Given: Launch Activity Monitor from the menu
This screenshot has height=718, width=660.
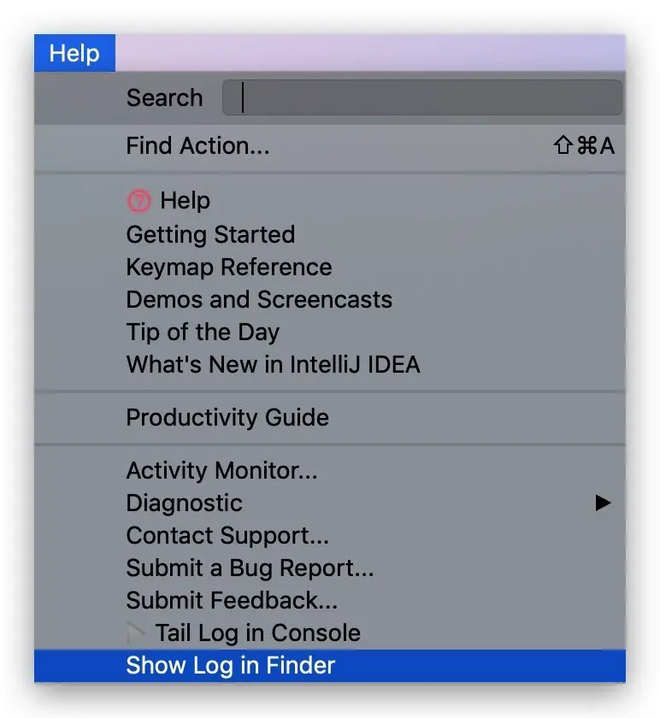Looking at the screenshot, I should 221,471.
